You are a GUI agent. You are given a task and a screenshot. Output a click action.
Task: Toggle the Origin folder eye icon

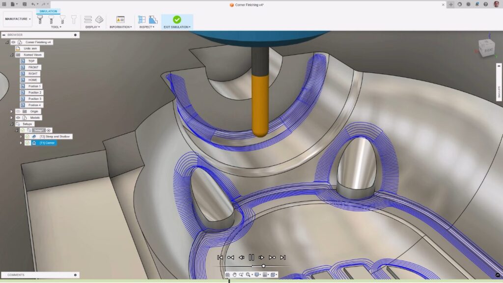point(18,112)
